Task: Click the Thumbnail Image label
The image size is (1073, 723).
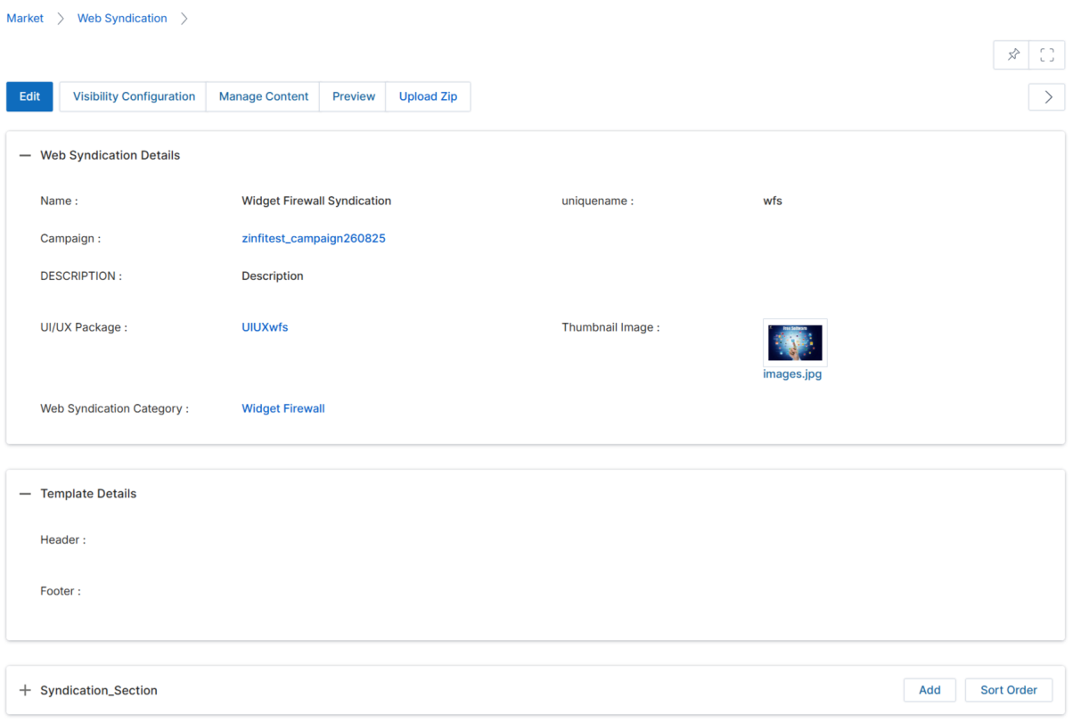Action: pyautogui.click(x=610, y=327)
